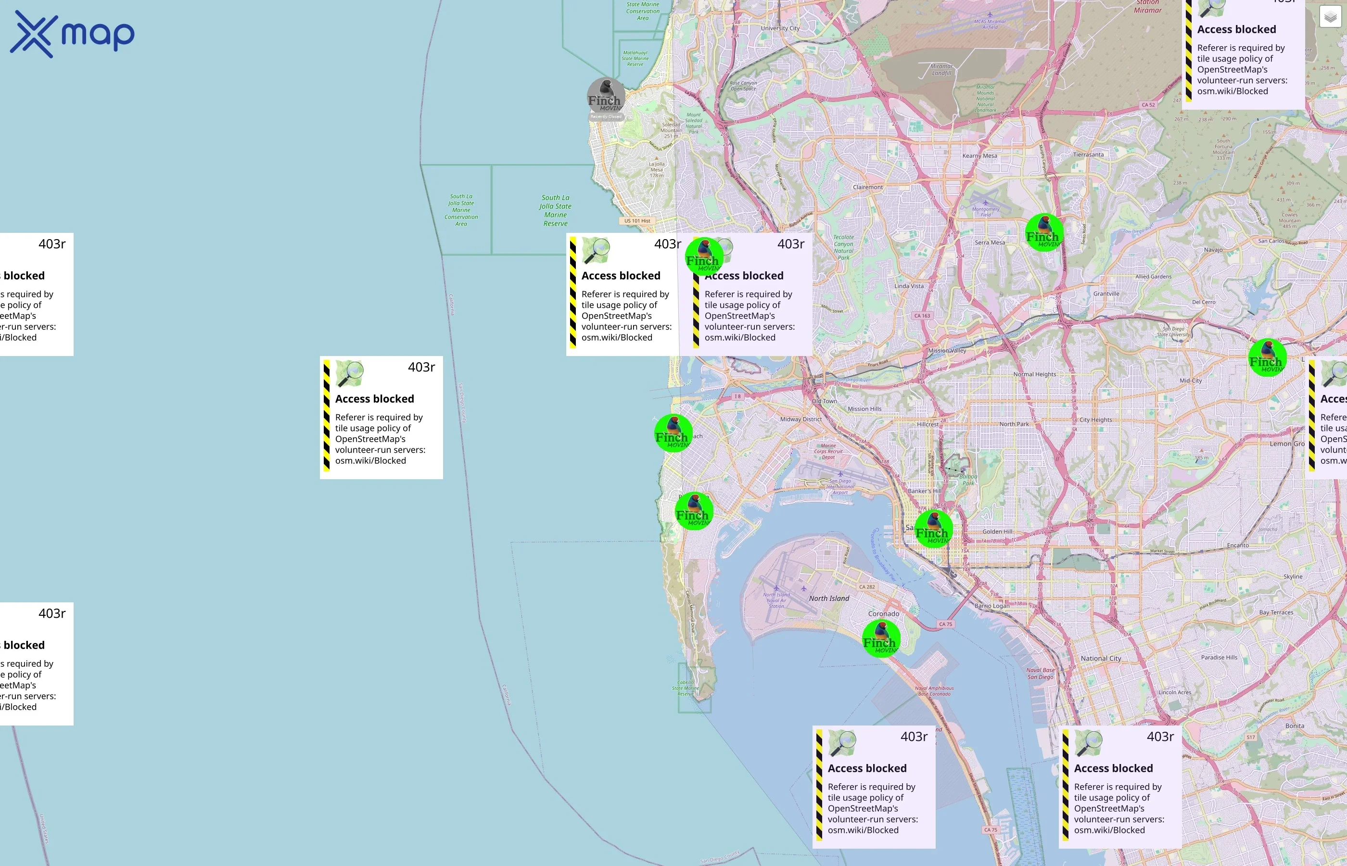Click the Mission Valley map label
Screen dimensions: 1347x866
(x=947, y=351)
